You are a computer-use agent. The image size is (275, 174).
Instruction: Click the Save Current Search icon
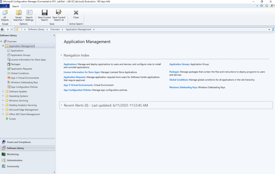[x=44, y=13]
